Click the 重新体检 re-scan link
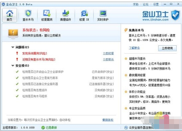This screenshot has height=131, width=182. [x=108, y=120]
